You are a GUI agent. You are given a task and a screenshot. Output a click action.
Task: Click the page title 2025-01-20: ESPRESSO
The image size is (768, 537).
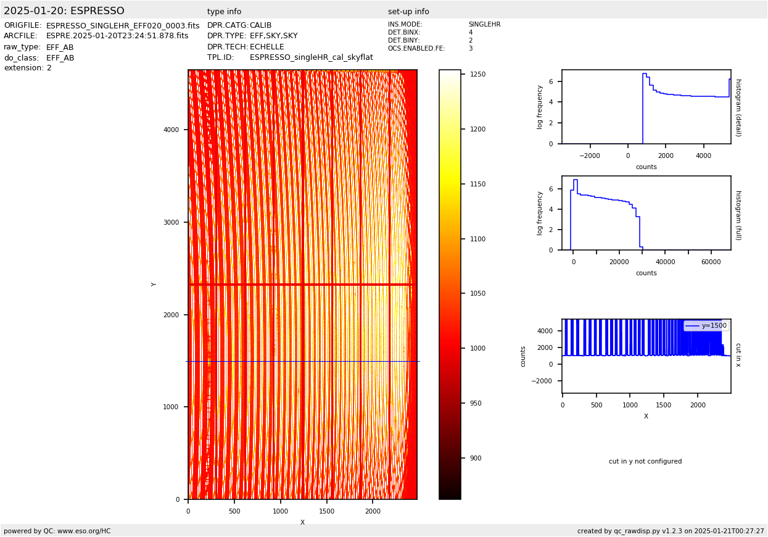pos(64,11)
